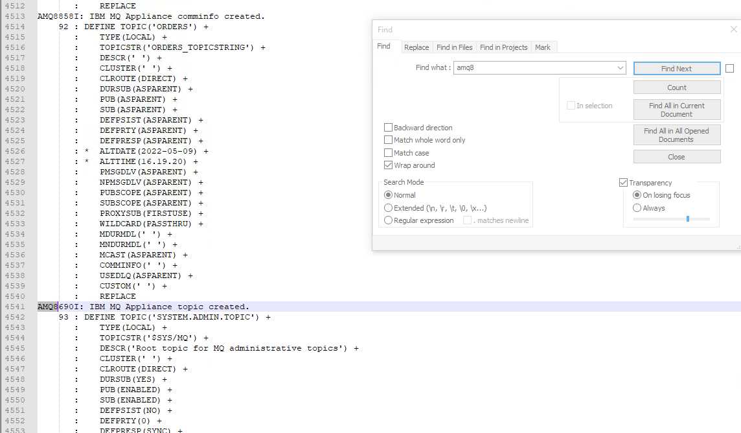The height and width of the screenshot is (433, 741).
Task: Enable the Backward direction checkbox
Action: click(389, 128)
